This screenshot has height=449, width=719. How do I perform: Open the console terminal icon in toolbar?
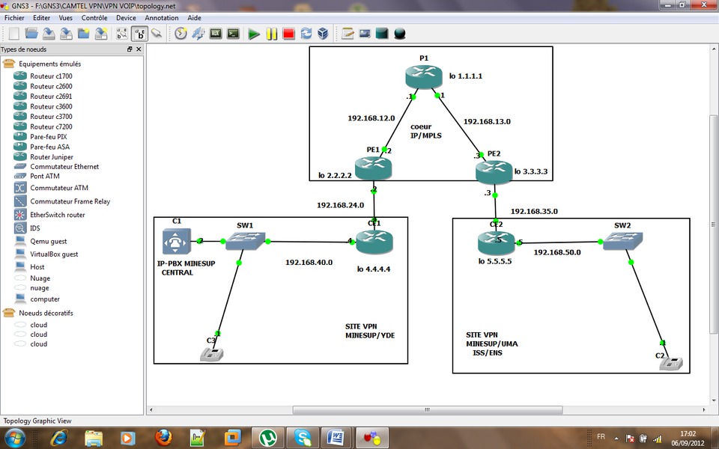(234, 34)
